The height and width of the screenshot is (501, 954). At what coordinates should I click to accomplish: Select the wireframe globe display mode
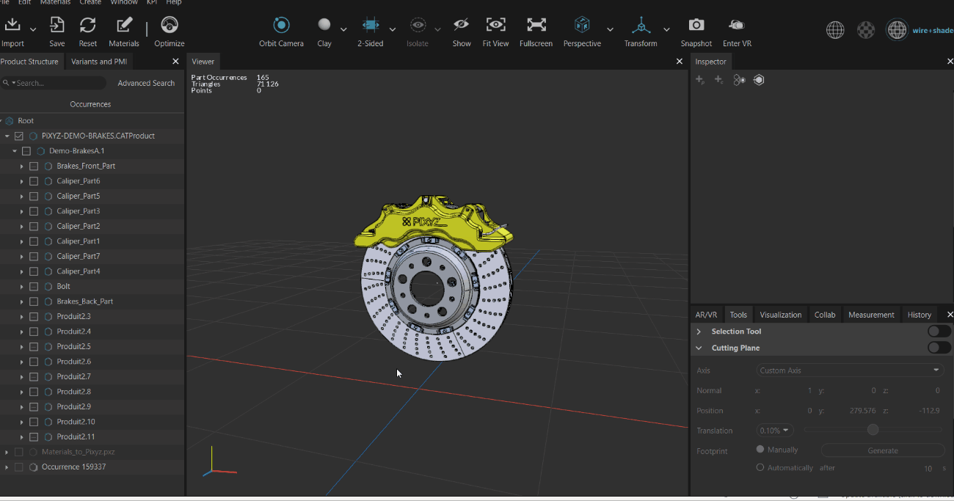point(835,29)
